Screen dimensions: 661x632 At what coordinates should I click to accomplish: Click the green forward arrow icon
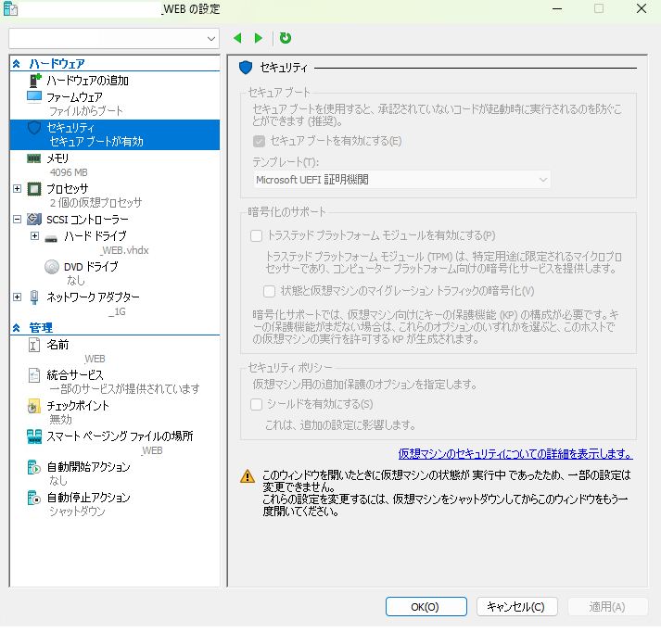259,38
